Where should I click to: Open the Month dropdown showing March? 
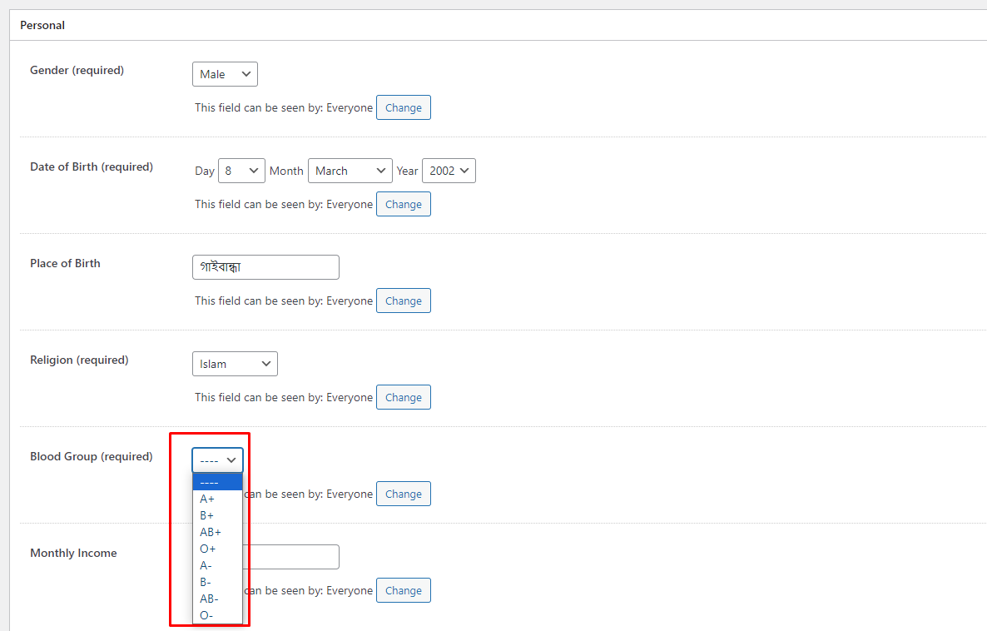350,171
